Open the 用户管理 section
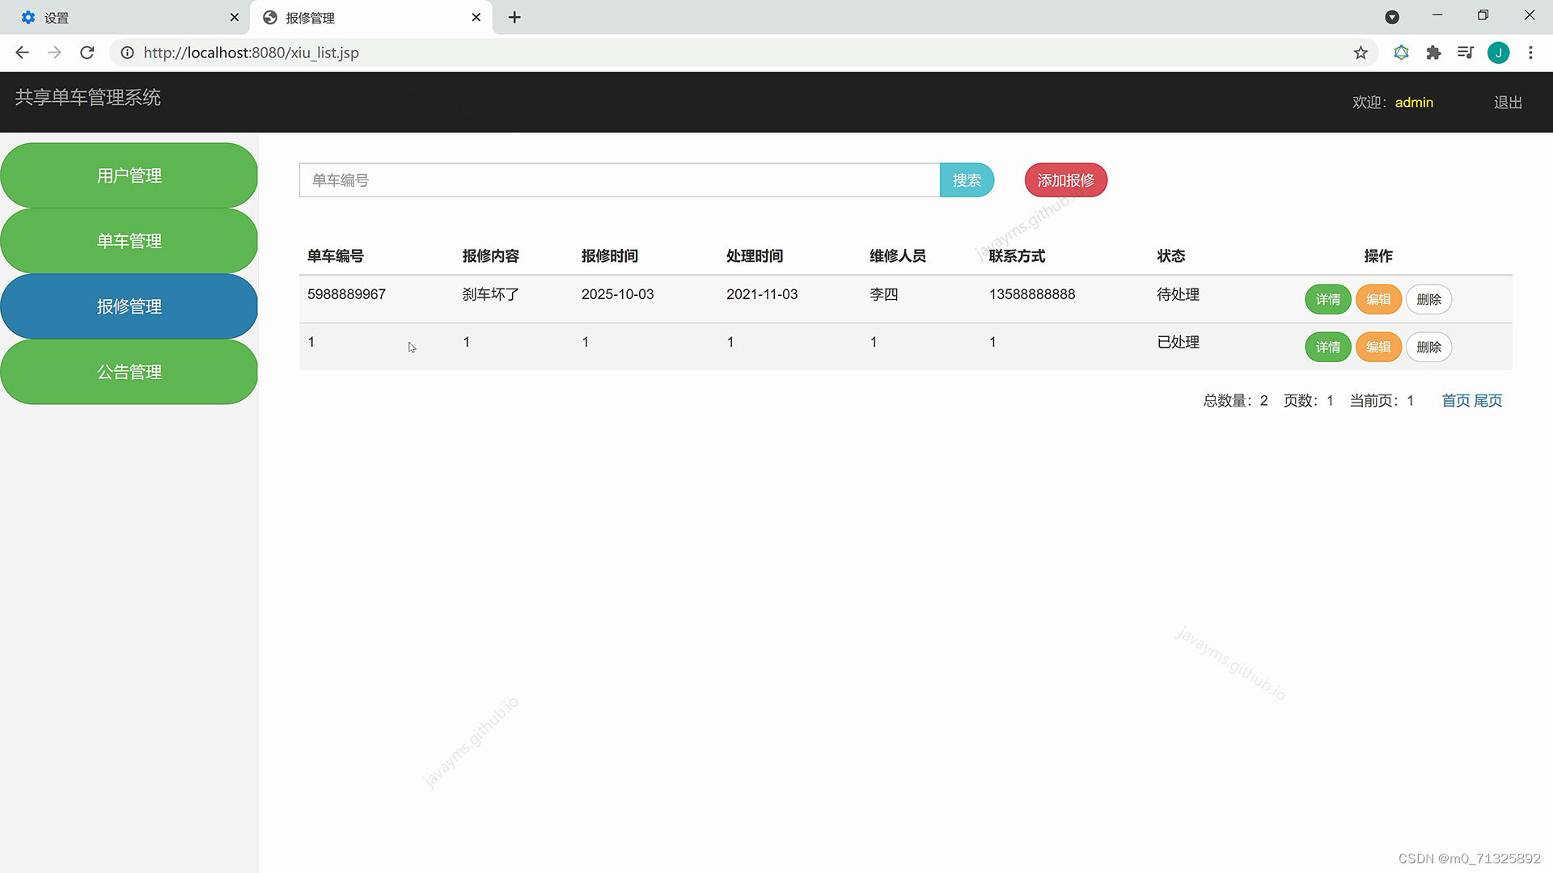The height and width of the screenshot is (873, 1553). click(129, 175)
